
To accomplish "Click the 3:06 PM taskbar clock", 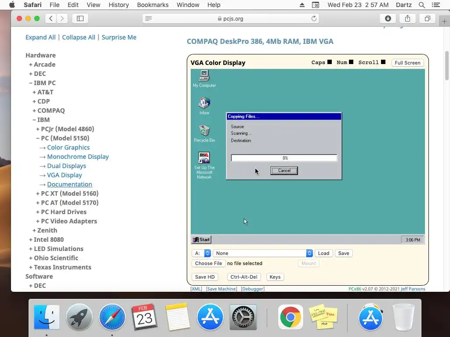I will click(x=413, y=240).
